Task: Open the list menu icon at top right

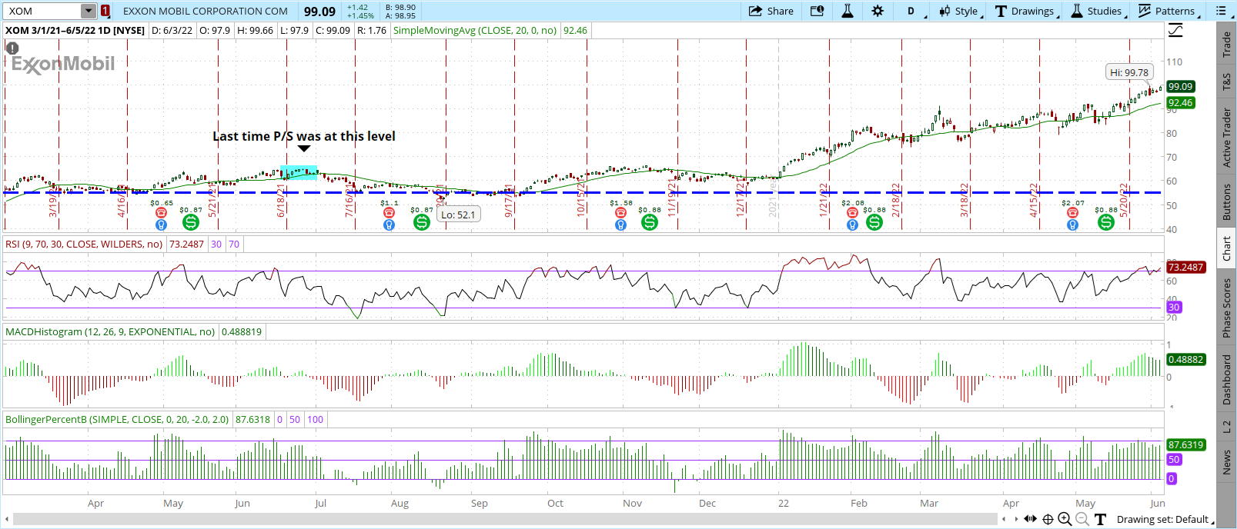Action: click(x=1221, y=11)
